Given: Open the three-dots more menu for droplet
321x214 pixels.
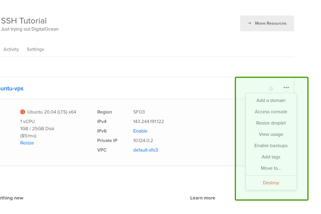Looking at the screenshot, I should coord(286,88).
